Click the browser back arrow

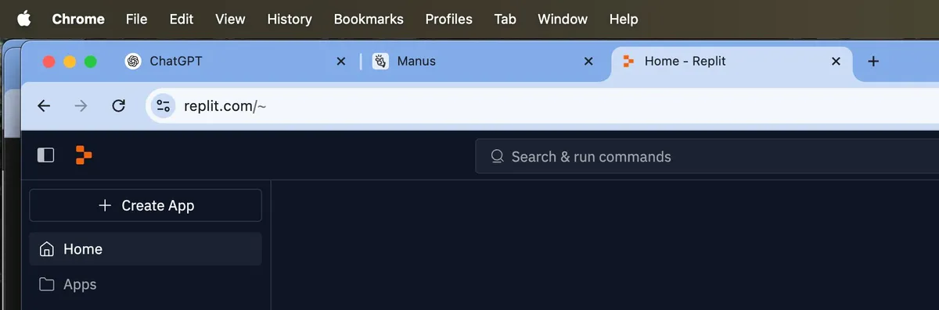44,106
